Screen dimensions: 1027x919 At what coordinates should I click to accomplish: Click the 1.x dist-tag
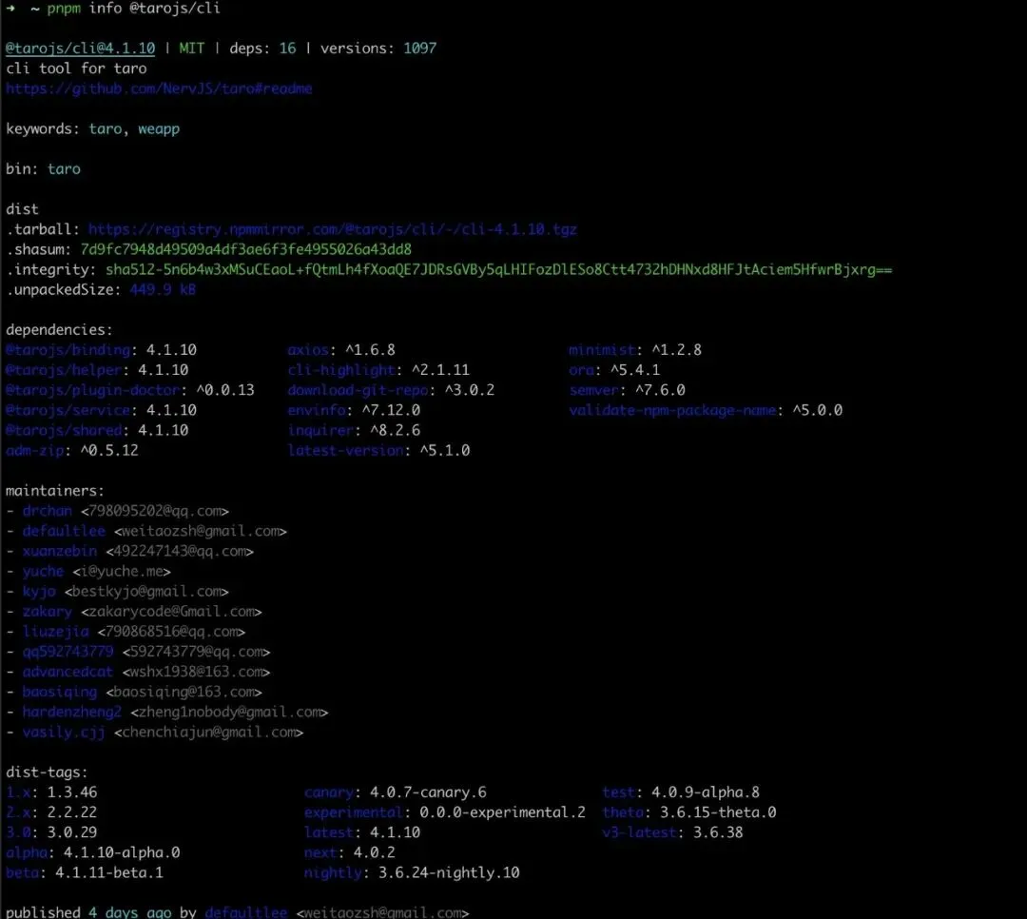click(18, 792)
